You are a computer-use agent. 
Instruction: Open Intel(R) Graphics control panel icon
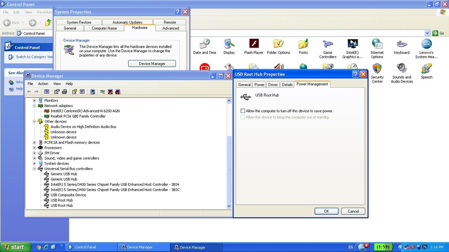(352, 49)
